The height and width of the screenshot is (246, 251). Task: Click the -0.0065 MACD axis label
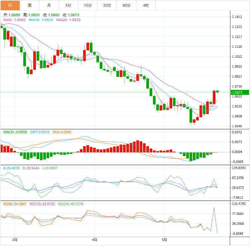pyautogui.click(x=238, y=162)
